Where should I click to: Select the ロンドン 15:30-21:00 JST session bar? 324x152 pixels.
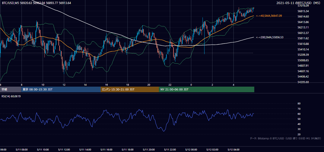coord(130,89)
